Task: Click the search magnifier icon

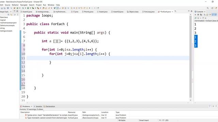Action: 207,8
